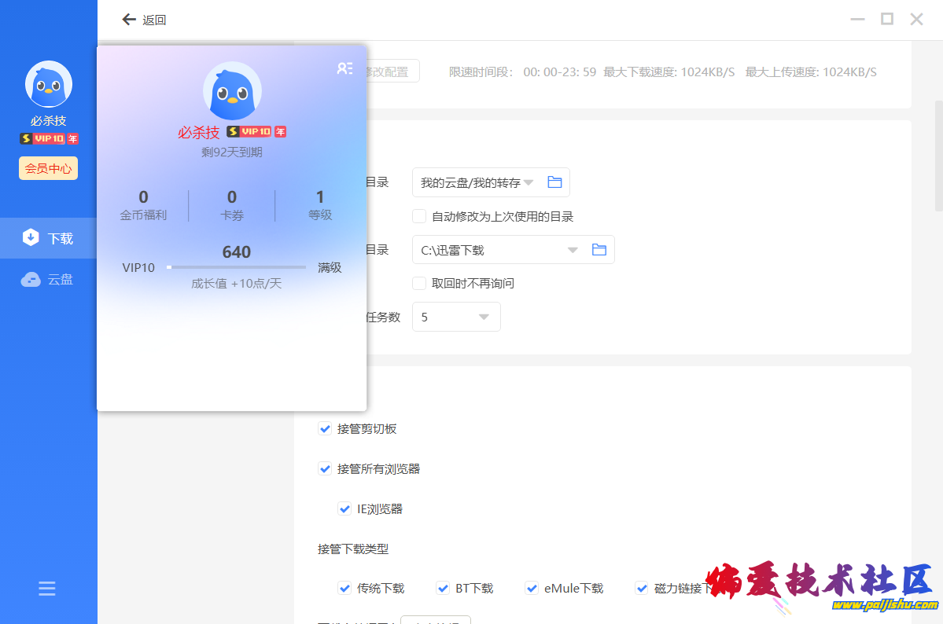Click the back arrow icon

129,20
